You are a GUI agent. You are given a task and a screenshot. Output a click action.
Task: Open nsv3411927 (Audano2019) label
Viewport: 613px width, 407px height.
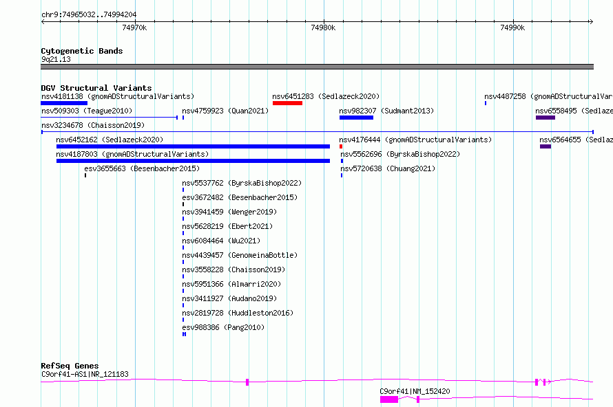pos(229,298)
